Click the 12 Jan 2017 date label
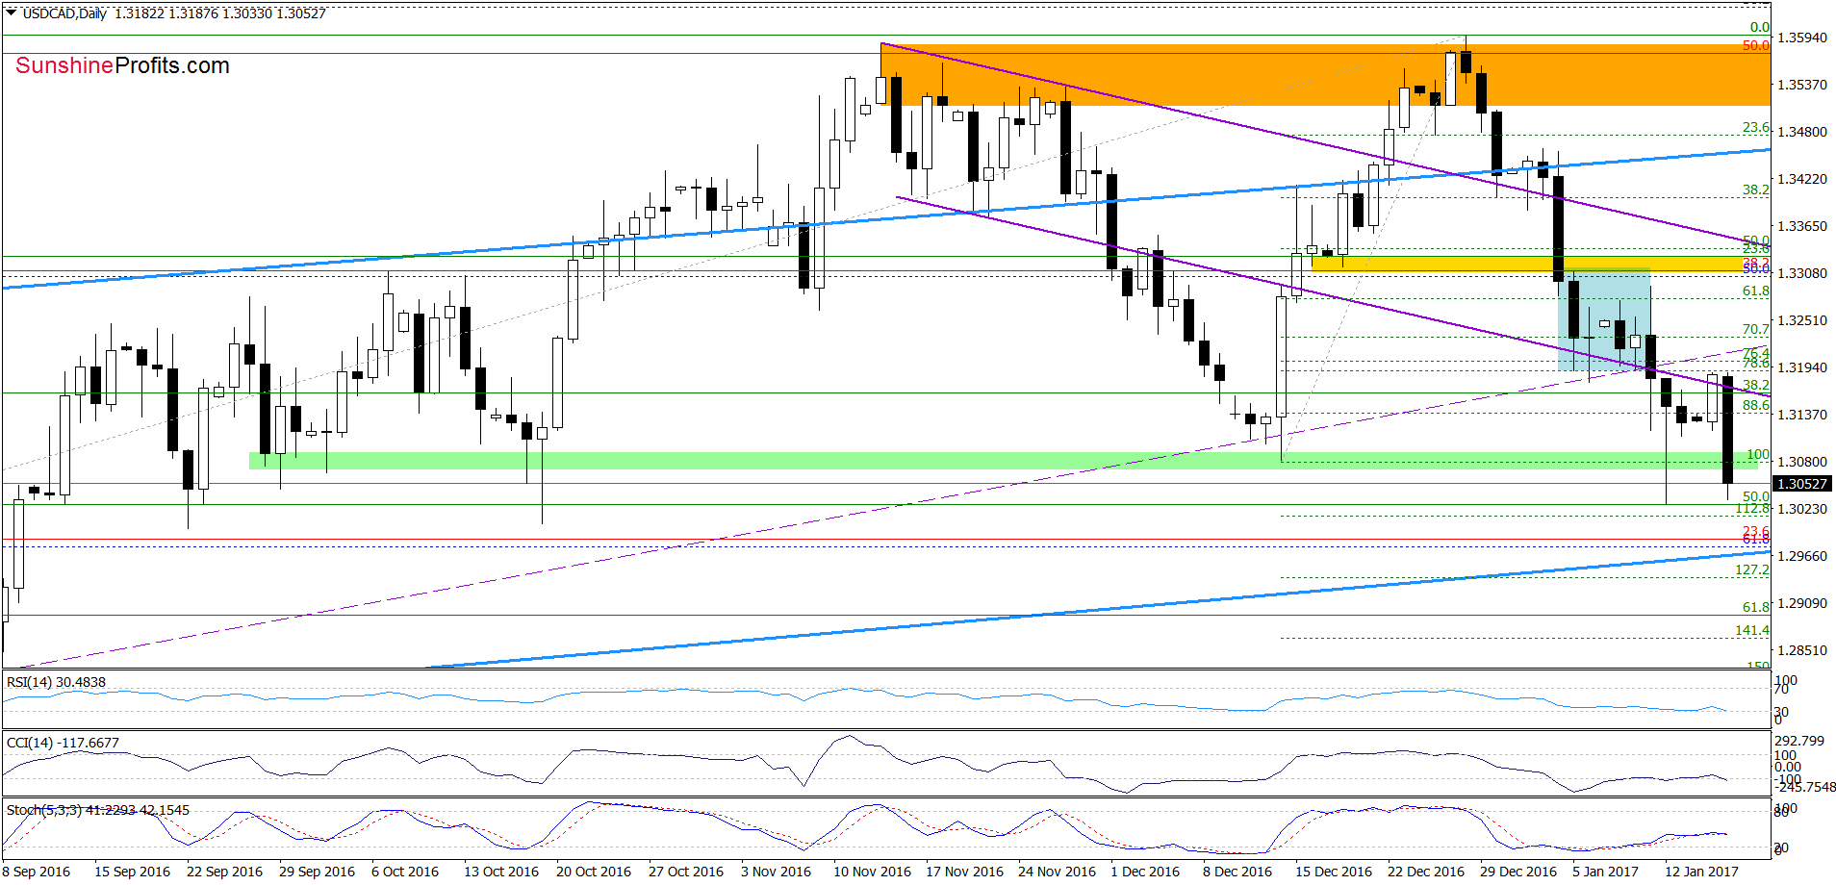 pyautogui.click(x=1702, y=872)
